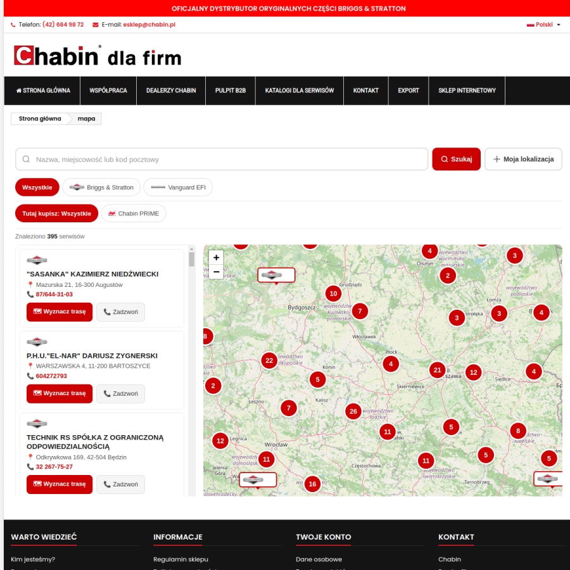The image size is (570, 570).
Task: Click cluster marker 4 near Siedlce
Action: (x=534, y=372)
